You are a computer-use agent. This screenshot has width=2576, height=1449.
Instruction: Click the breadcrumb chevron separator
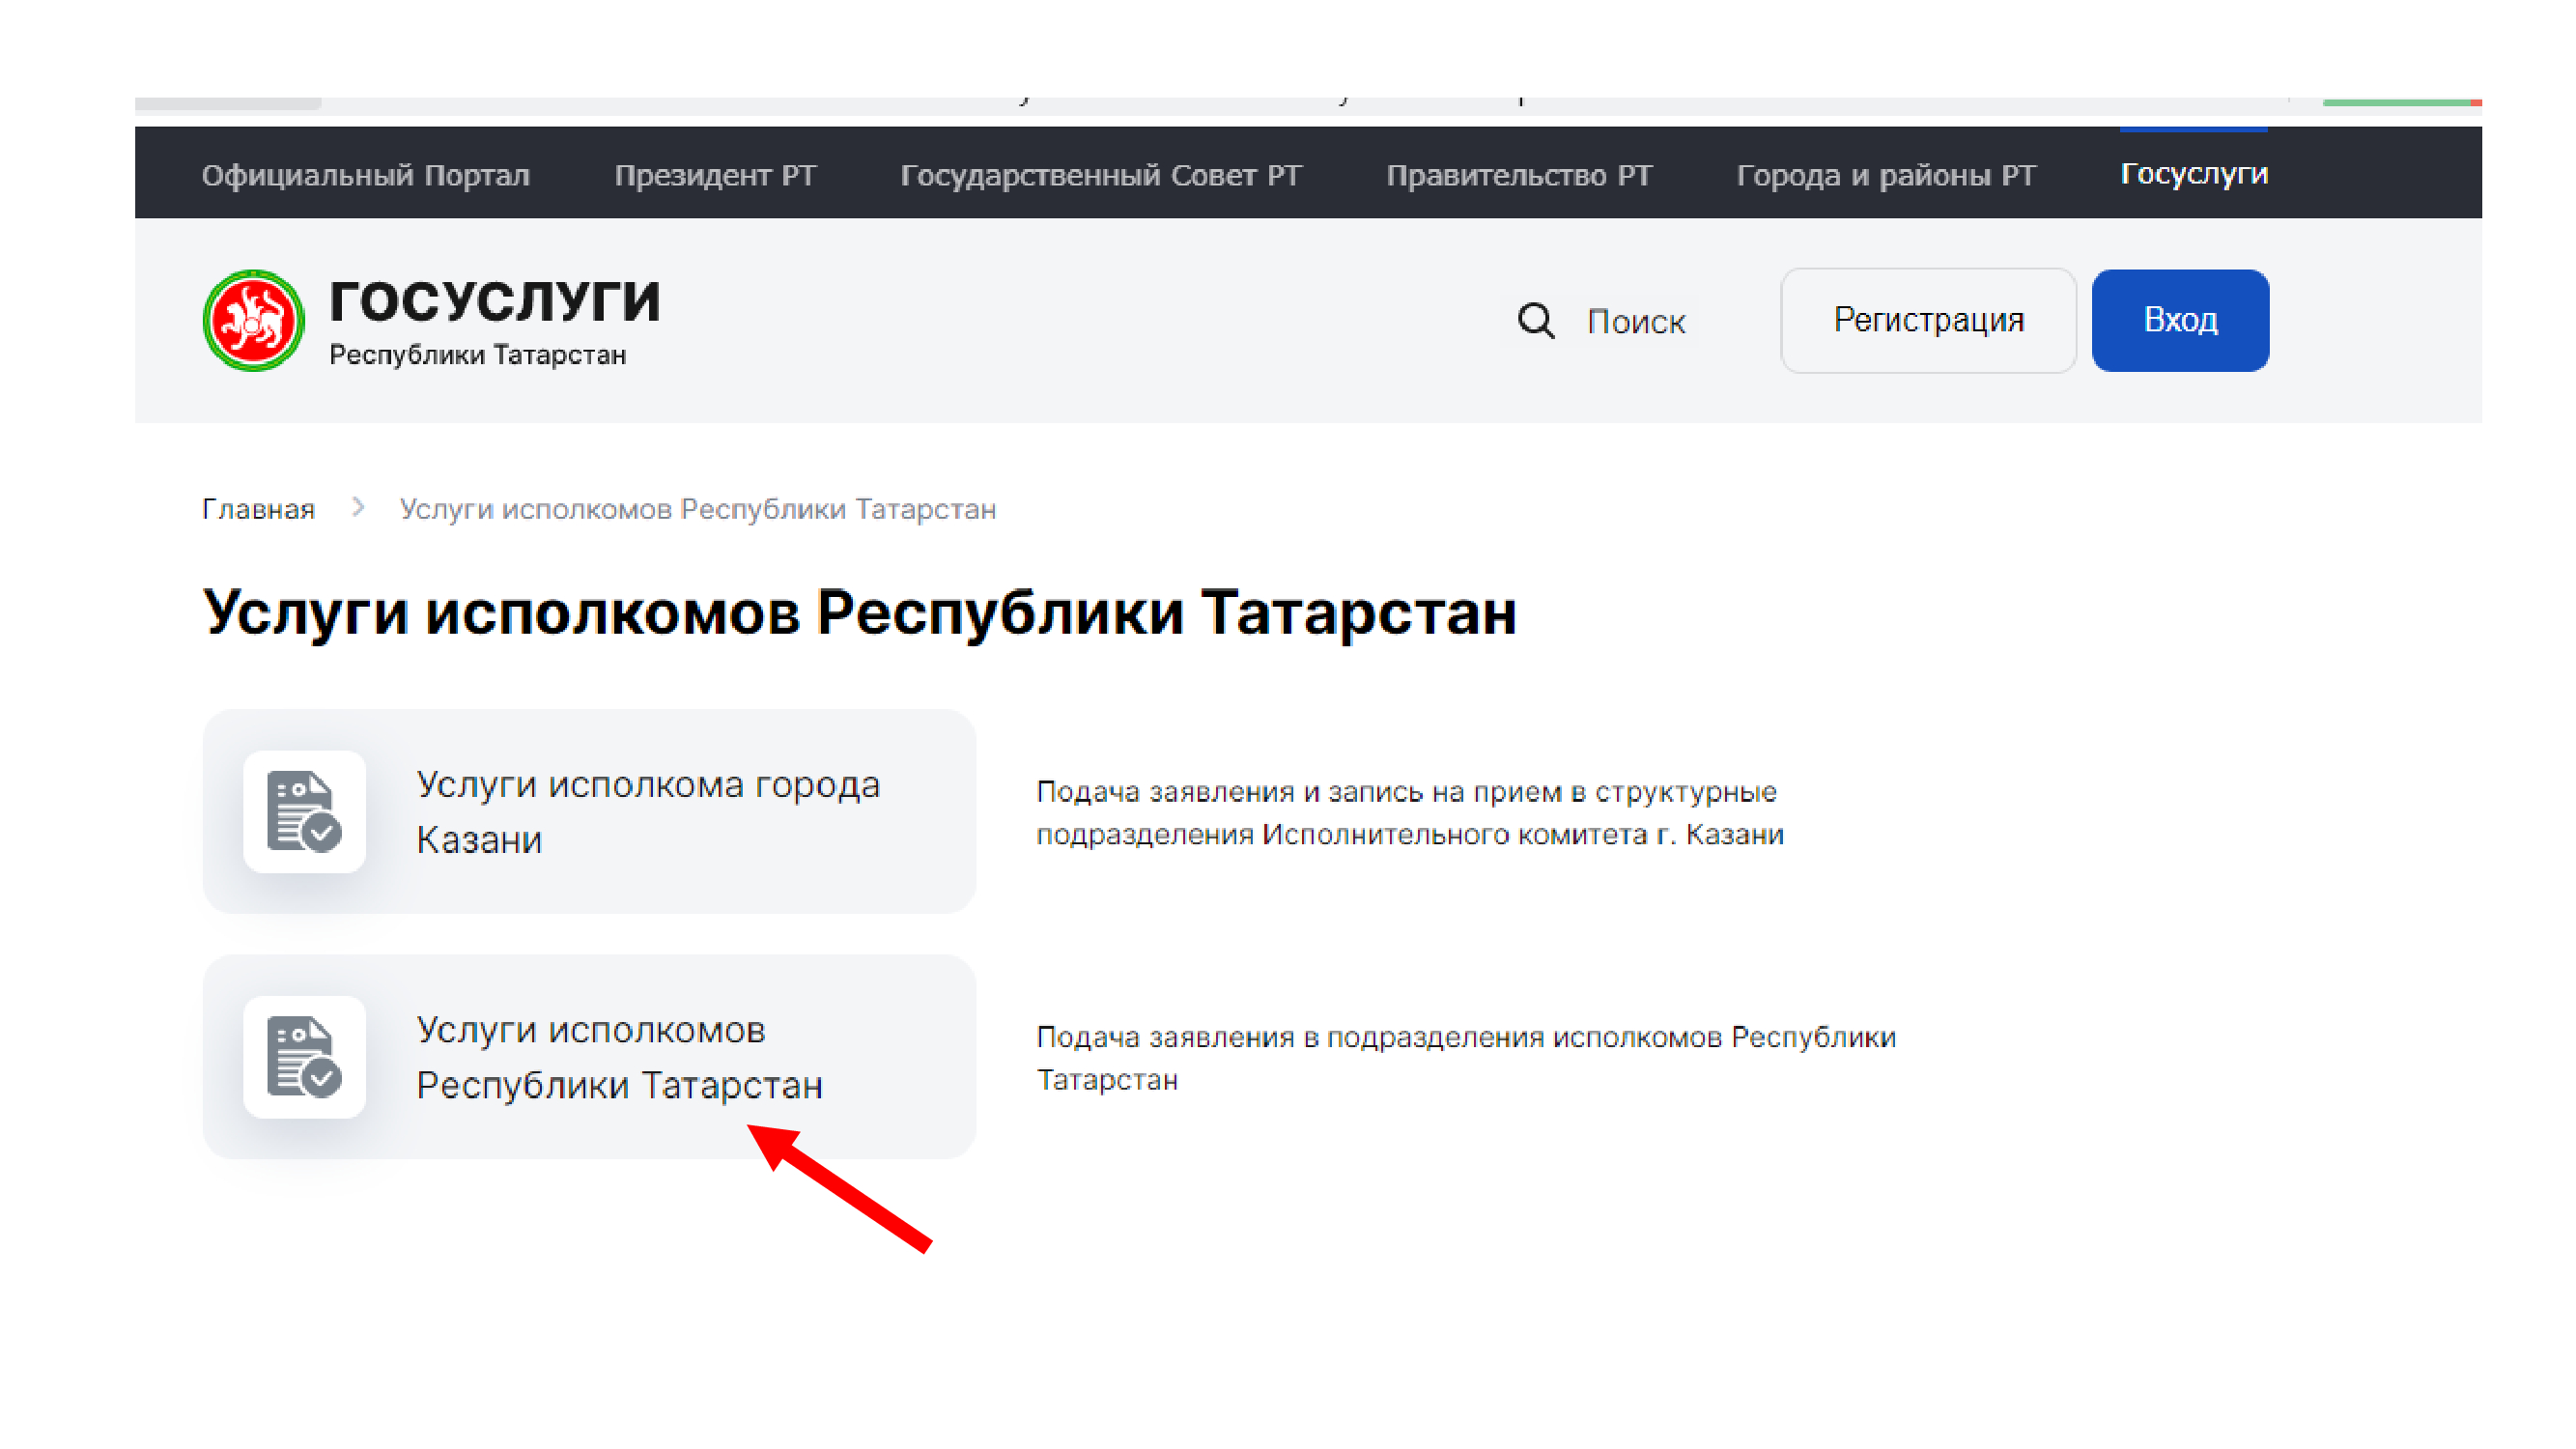(x=358, y=508)
